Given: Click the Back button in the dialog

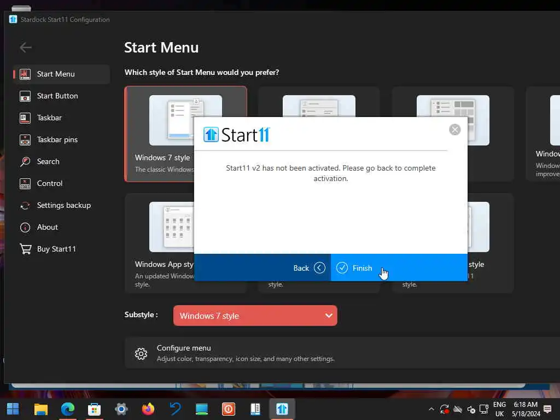Looking at the screenshot, I should click(x=262, y=267).
